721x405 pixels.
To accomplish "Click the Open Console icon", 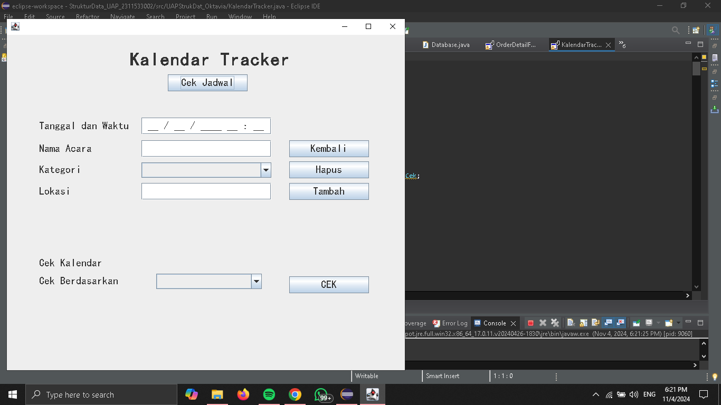I will click(x=669, y=323).
